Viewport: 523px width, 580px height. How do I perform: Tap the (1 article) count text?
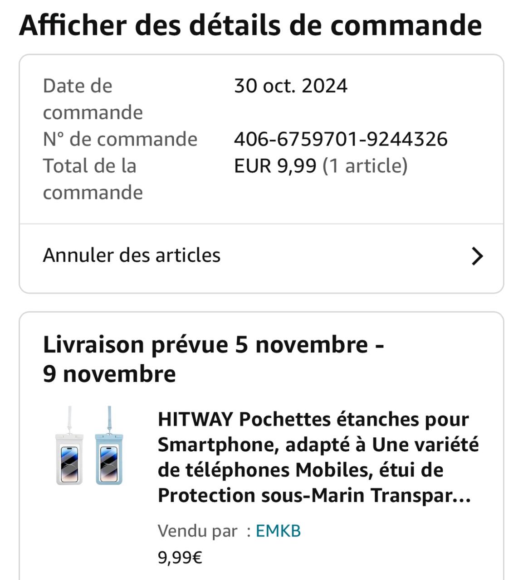tap(365, 166)
